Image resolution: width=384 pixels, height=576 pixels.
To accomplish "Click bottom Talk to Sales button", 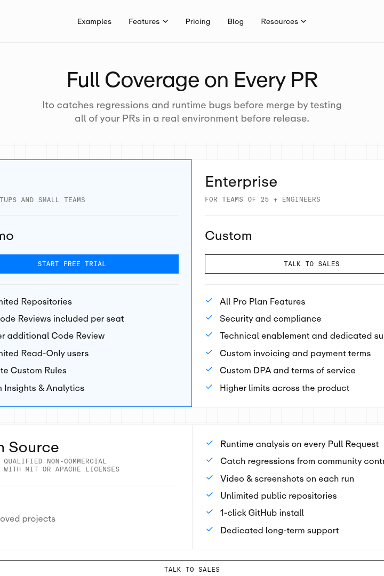I will point(192,569).
